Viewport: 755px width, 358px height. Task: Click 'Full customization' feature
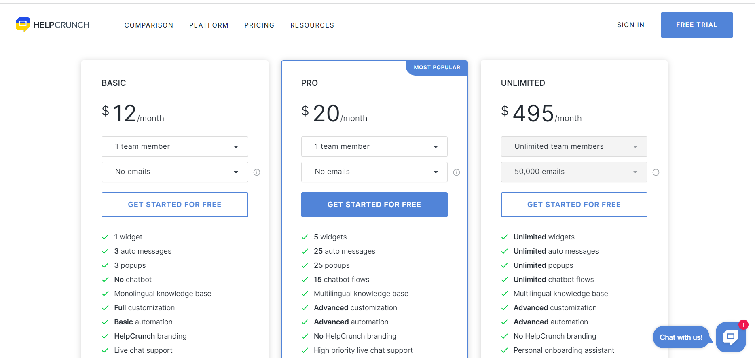coord(144,308)
